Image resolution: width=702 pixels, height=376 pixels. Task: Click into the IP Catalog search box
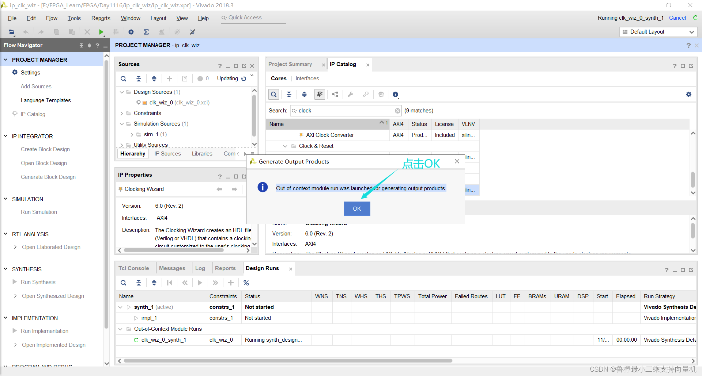pyautogui.click(x=346, y=111)
